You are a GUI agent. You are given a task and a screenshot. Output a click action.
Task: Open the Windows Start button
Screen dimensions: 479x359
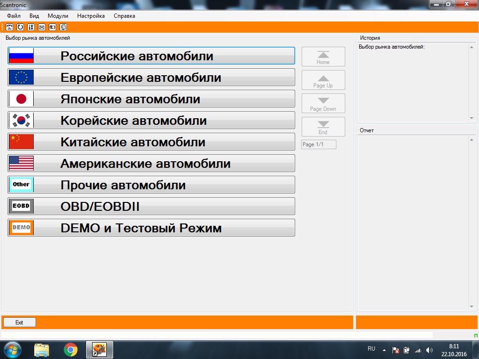click(x=12, y=350)
